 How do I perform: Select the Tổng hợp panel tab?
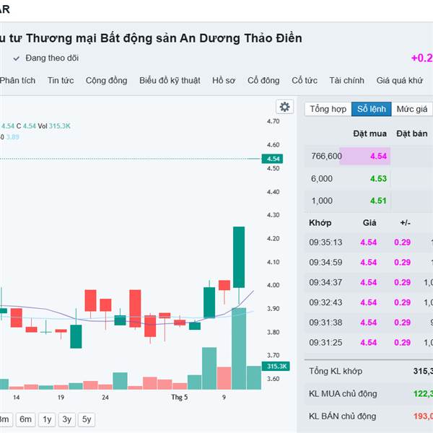pos(328,109)
